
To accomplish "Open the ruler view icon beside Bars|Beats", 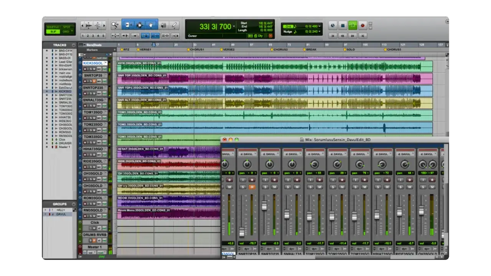I will pyautogui.click(x=81, y=45).
